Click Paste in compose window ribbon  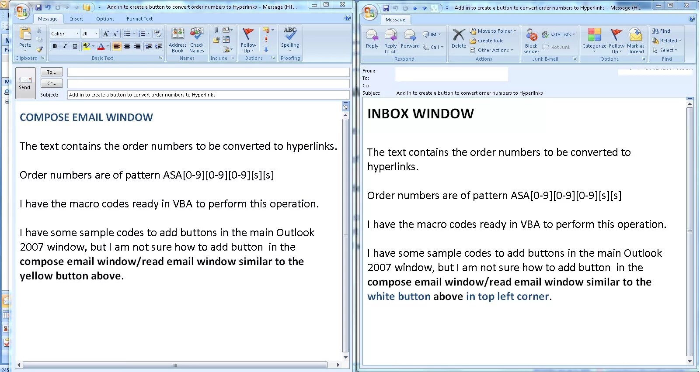click(25, 39)
